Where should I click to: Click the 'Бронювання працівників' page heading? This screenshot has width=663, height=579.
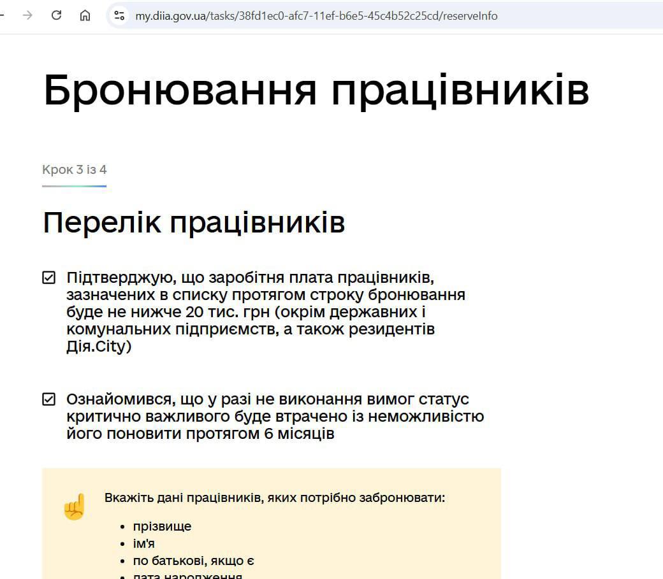[x=316, y=90]
